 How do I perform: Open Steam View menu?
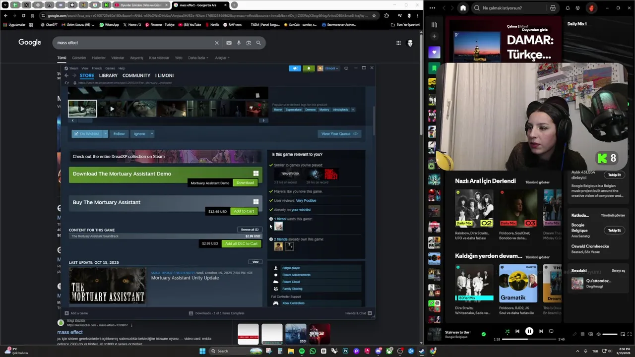[85, 68]
